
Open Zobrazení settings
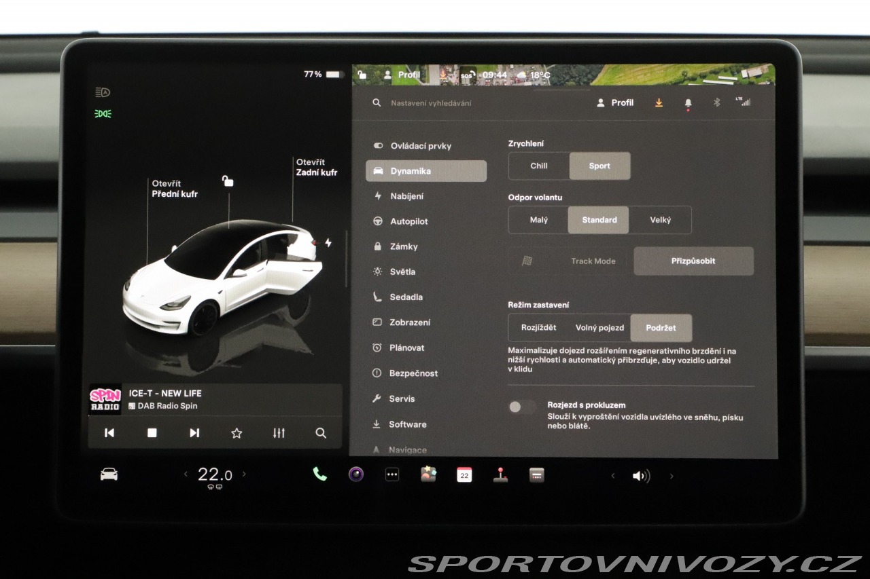pyautogui.click(x=426, y=322)
